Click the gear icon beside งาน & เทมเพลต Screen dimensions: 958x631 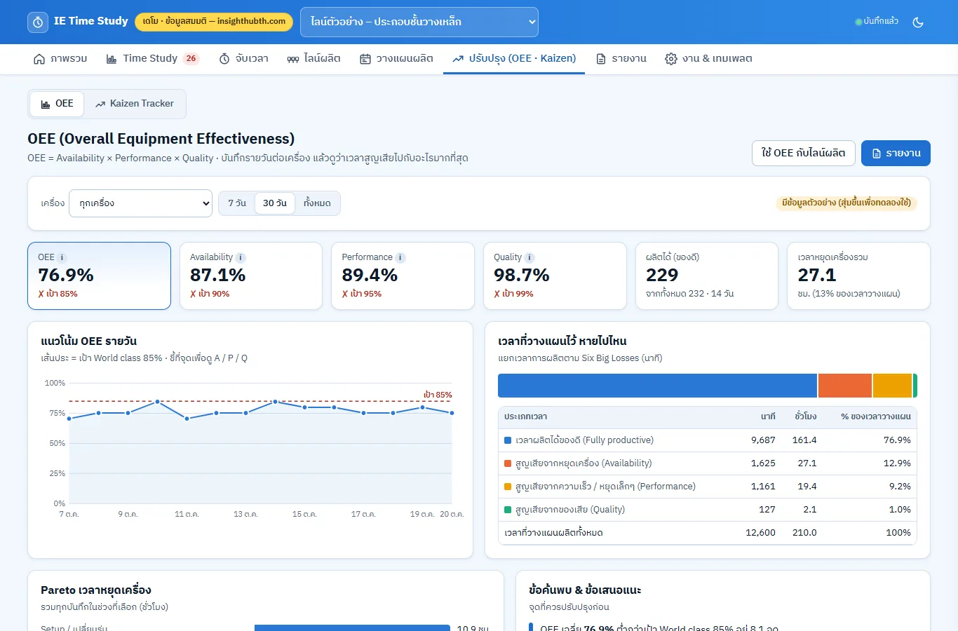pyautogui.click(x=671, y=59)
